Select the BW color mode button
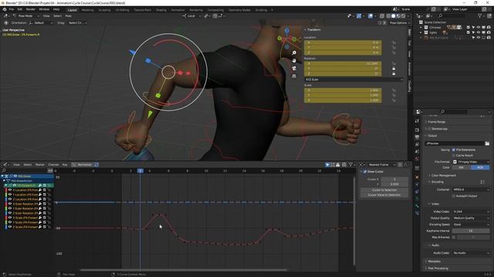This screenshot has height=277, width=494. (462, 168)
